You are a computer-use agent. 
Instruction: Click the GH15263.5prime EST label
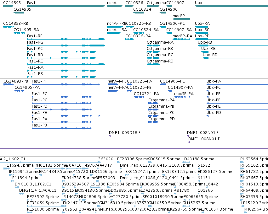click(199, 203)
